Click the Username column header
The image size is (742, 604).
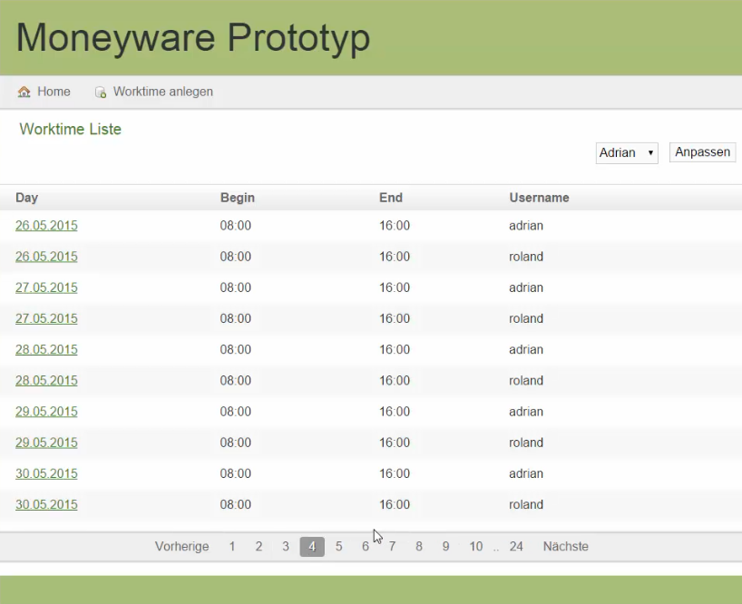[x=539, y=198]
